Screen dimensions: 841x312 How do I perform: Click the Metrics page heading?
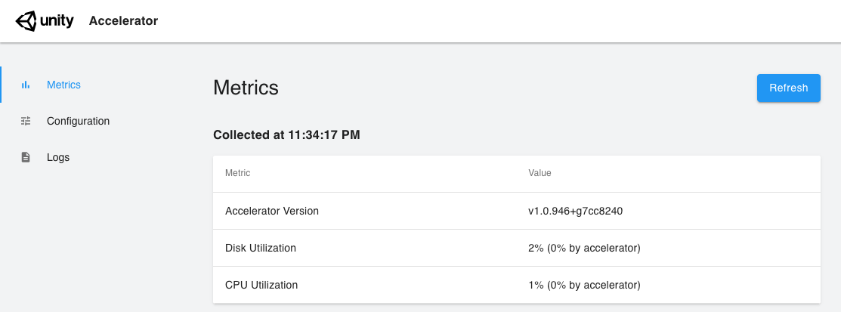pyautogui.click(x=246, y=88)
